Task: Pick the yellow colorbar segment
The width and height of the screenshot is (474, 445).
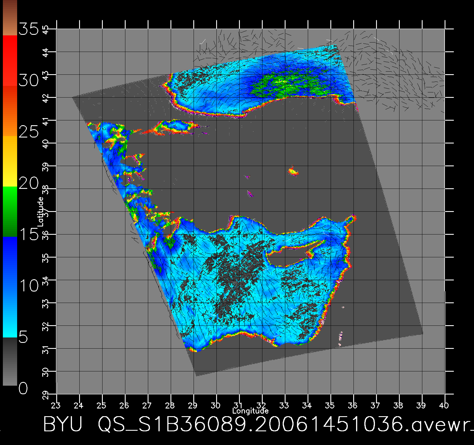Action: (x=10, y=161)
